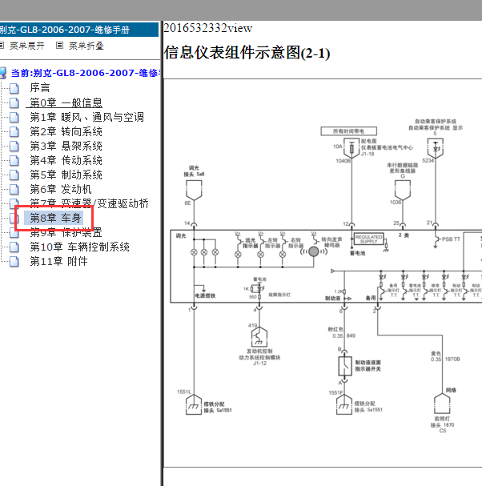Open 第11章 附件 chapter

pos(59,261)
